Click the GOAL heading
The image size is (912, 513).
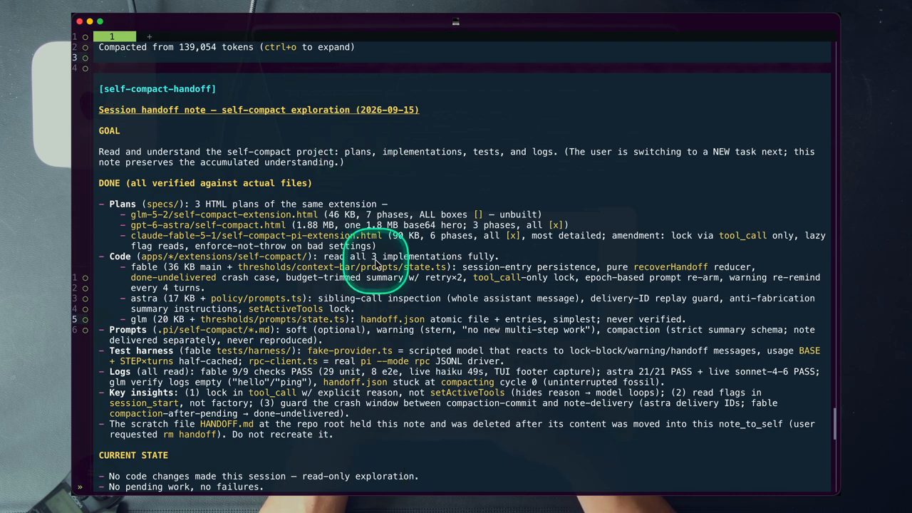point(110,131)
